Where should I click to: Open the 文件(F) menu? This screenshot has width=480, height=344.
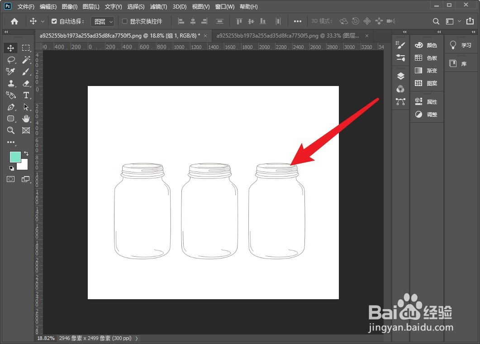click(26, 6)
